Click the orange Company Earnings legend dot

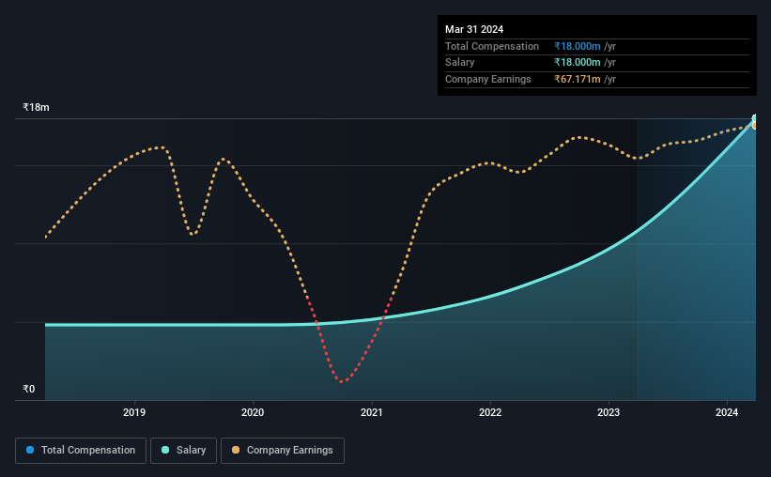[236, 450]
